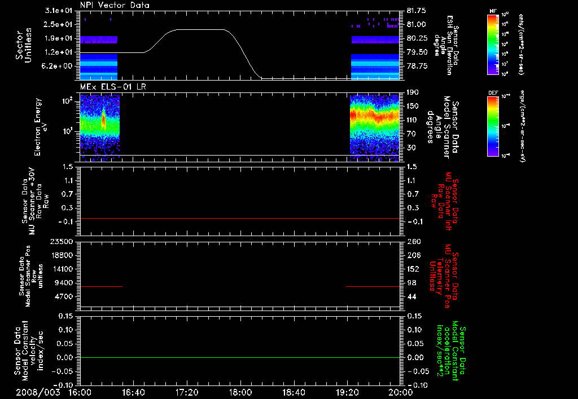The height and width of the screenshot is (399, 578).
Task: Click the right NPI sector data block
Action: coord(375,58)
